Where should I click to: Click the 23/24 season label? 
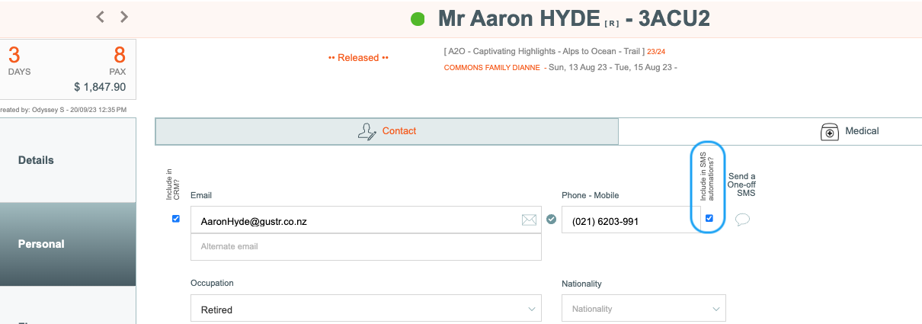click(656, 52)
